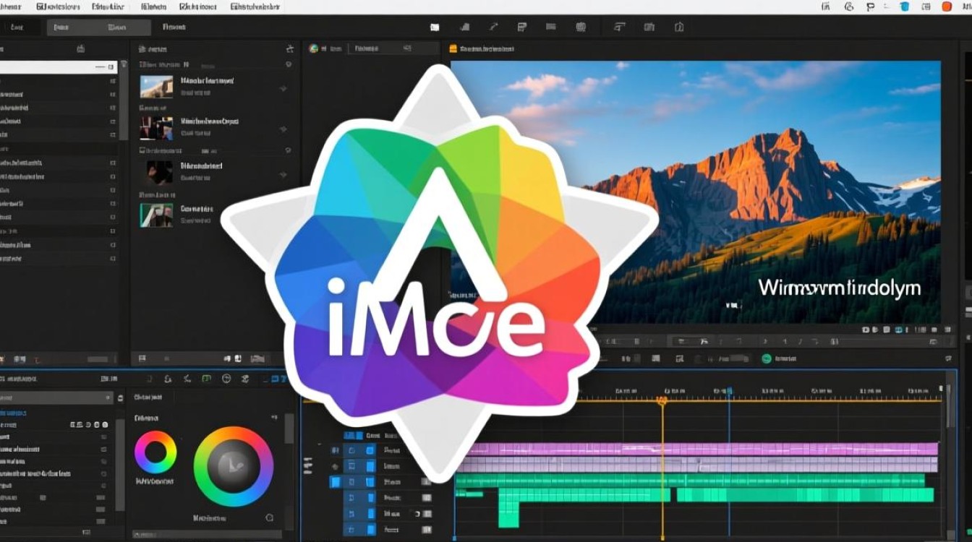Toggle the highlighted blue square on third timeline track
The height and width of the screenshot is (542, 972).
pyautogui.click(x=336, y=482)
